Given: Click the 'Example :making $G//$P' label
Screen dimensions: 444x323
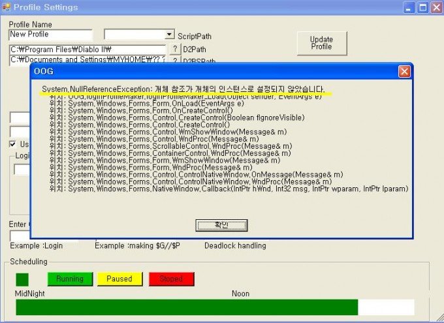Looking at the screenshot, I should tap(137, 246).
